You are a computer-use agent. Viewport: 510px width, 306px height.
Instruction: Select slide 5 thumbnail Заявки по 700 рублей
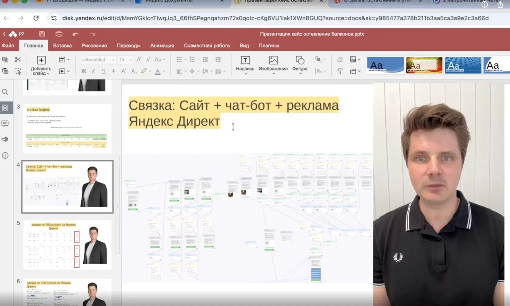pos(67,245)
